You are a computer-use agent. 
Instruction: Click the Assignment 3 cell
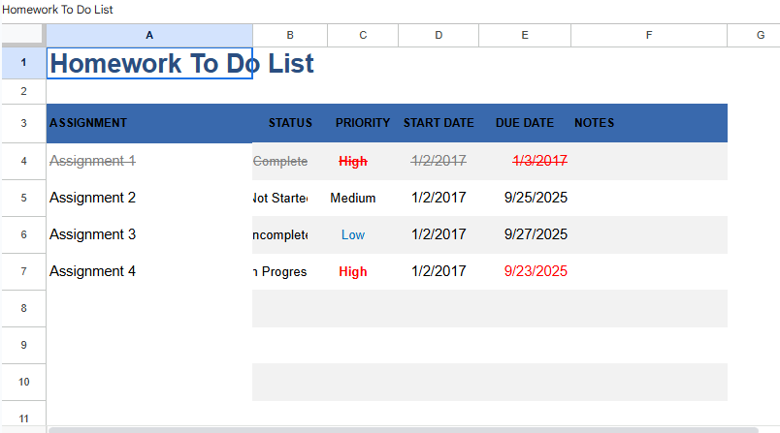pyautogui.click(x=149, y=234)
